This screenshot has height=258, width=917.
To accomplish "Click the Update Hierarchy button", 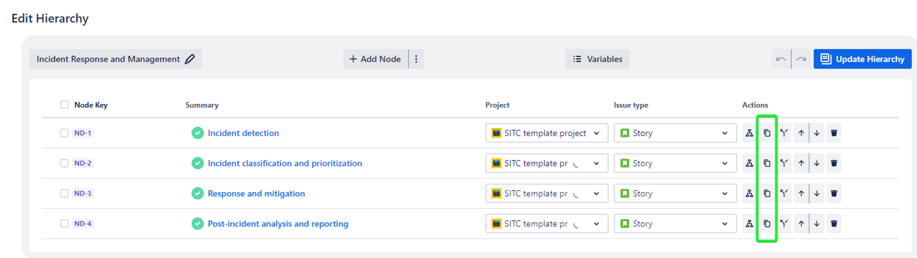I will (862, 59).
